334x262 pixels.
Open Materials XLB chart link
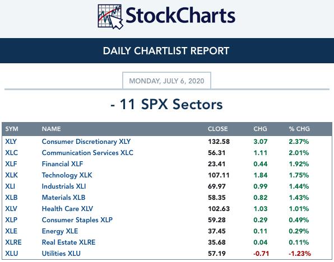point(63,198)
